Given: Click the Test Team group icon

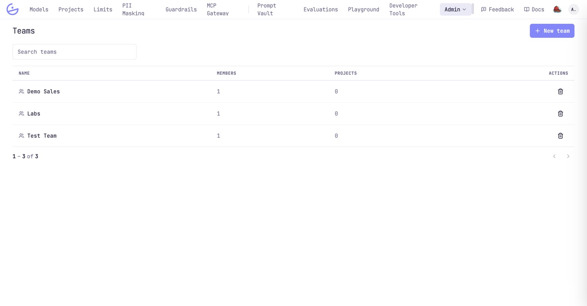Looking at the screenshot, I should [21, 136].
